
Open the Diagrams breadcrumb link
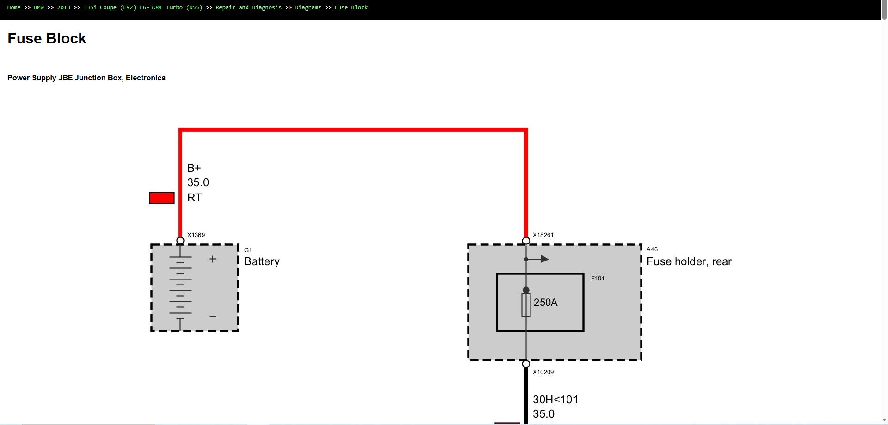click(308, 7)
